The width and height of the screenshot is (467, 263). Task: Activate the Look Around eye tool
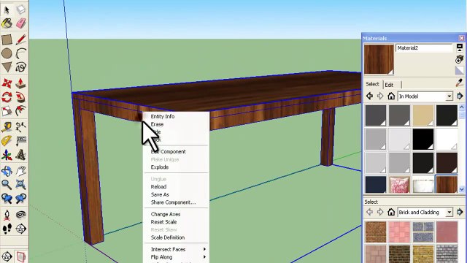(21, 215)
